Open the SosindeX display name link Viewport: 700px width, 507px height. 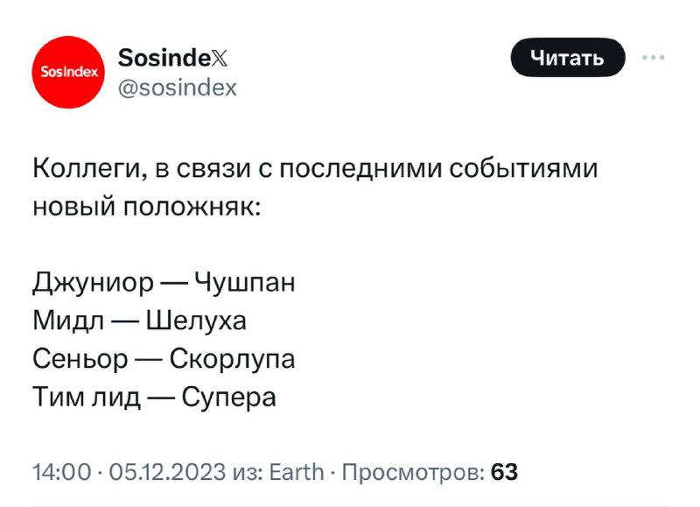[172, 58]
